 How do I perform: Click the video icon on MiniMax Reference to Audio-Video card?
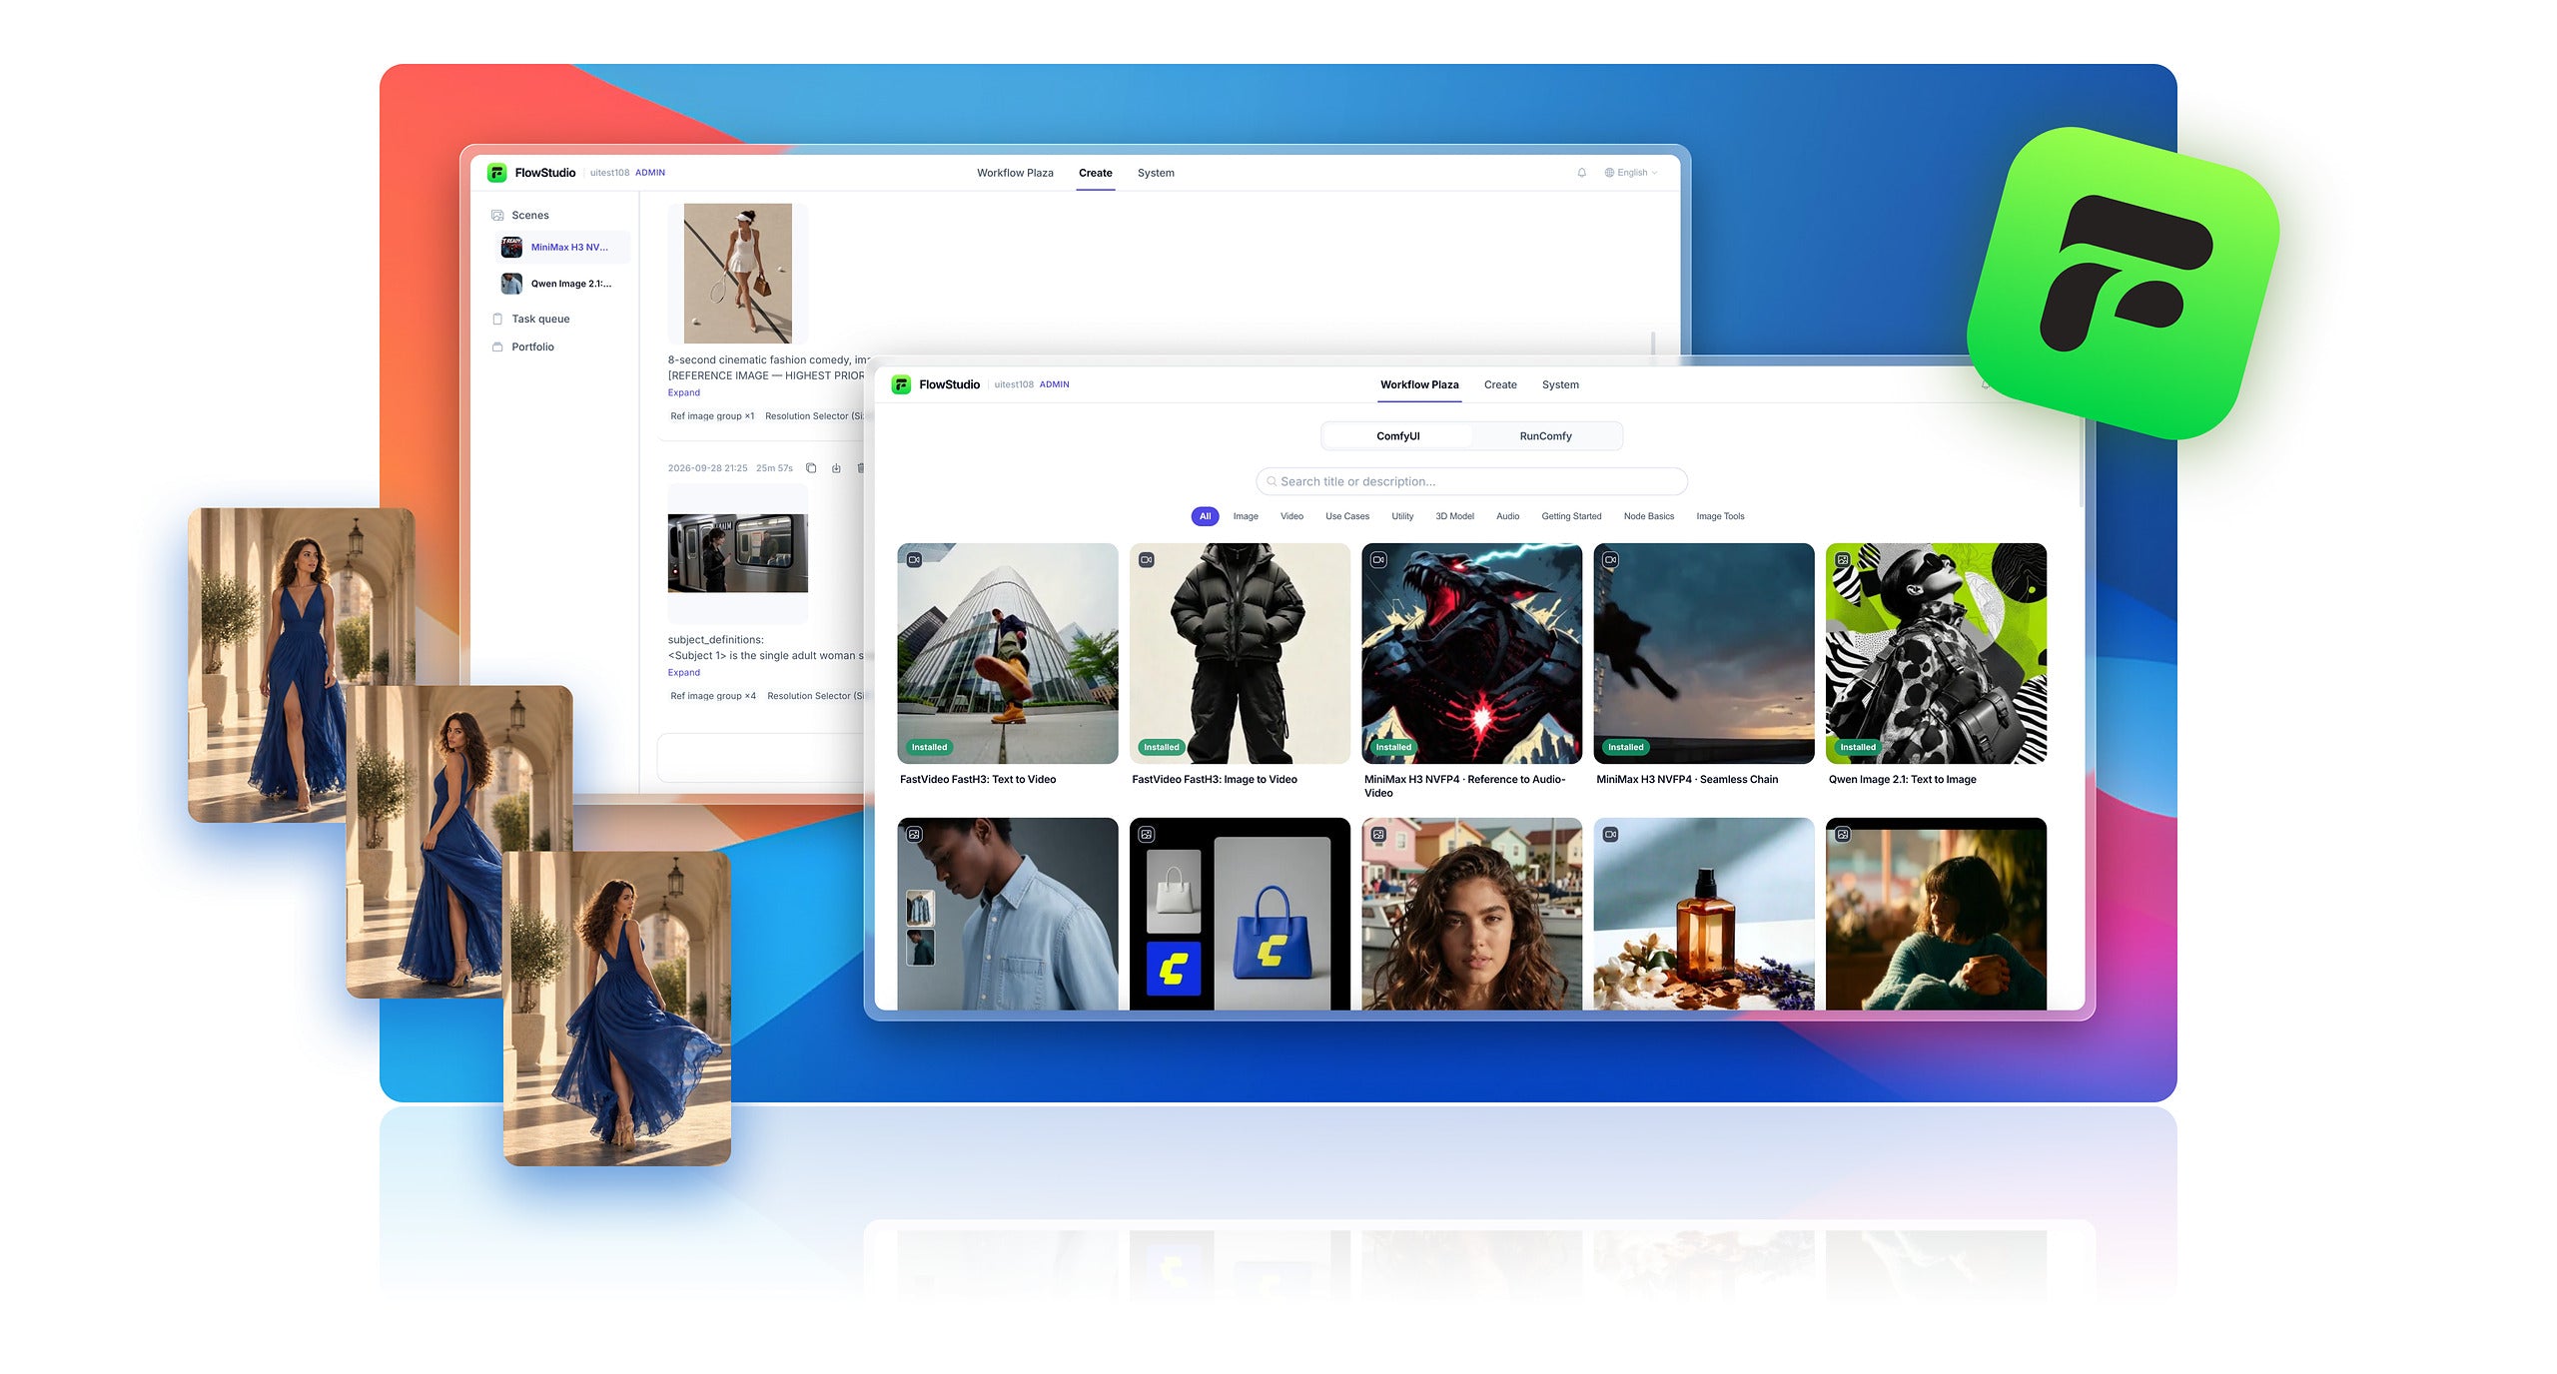point(1378,560)
